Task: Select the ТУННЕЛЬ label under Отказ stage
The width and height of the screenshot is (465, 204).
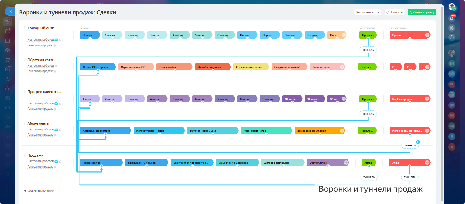Action: pyautogui.click(x=410, y=177)
